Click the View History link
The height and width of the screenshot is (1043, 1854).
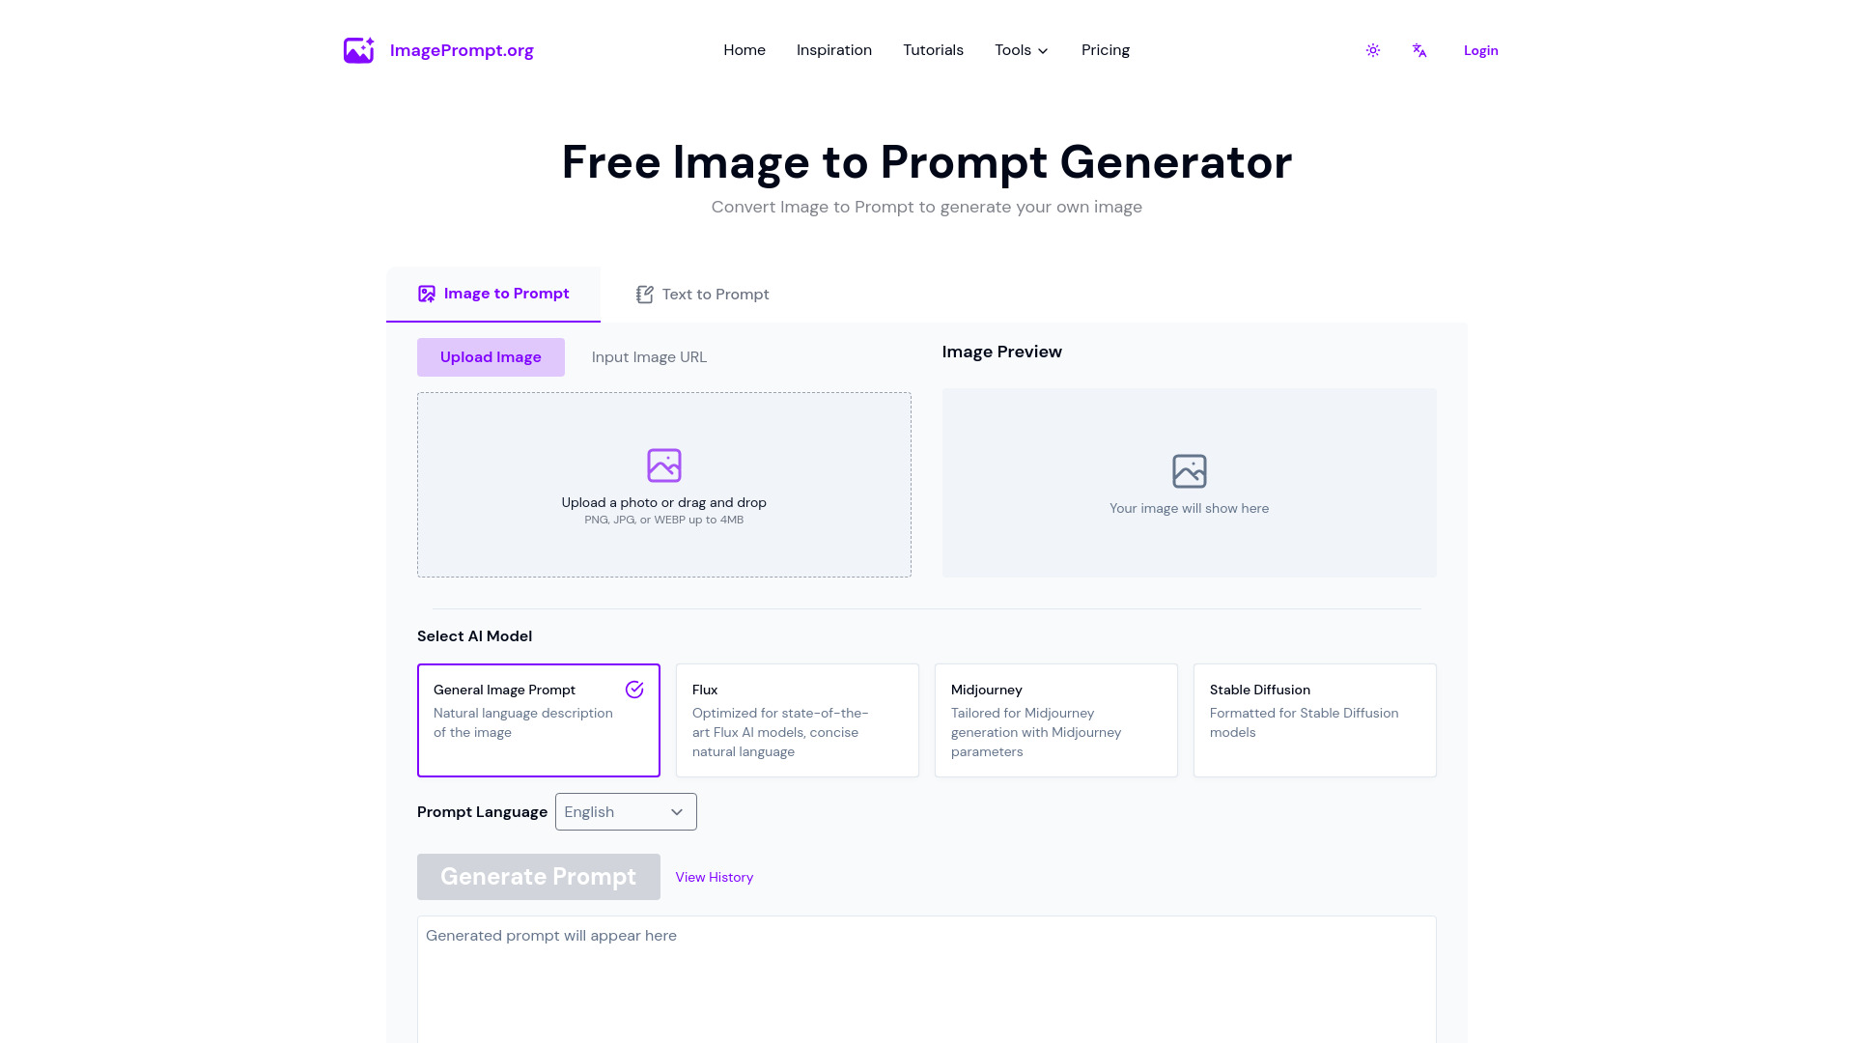click(x=713, y=876)
